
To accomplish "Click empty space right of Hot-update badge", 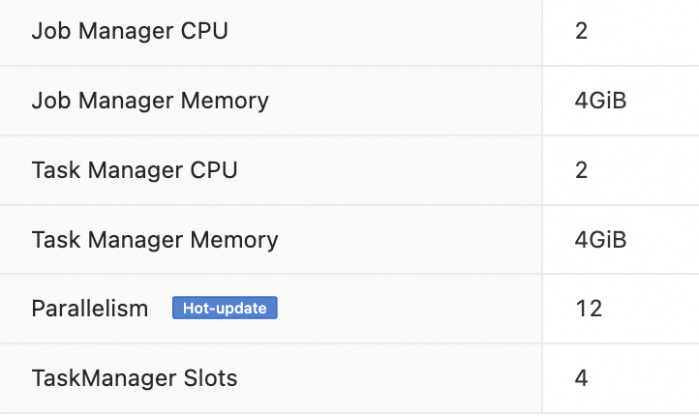I will click(x=408, y=309).
